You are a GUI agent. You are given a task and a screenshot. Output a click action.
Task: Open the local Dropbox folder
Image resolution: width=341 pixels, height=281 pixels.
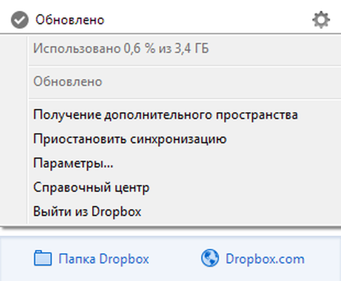[103, 259]
